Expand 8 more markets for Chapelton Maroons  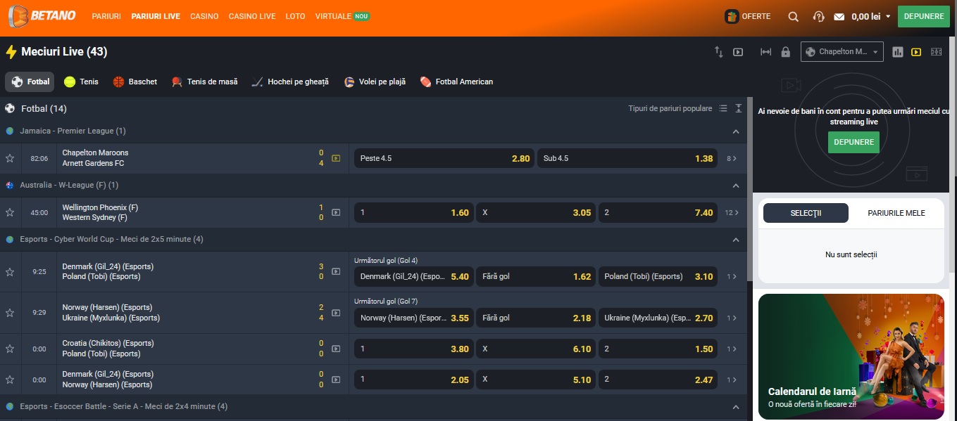click(732, 159)
